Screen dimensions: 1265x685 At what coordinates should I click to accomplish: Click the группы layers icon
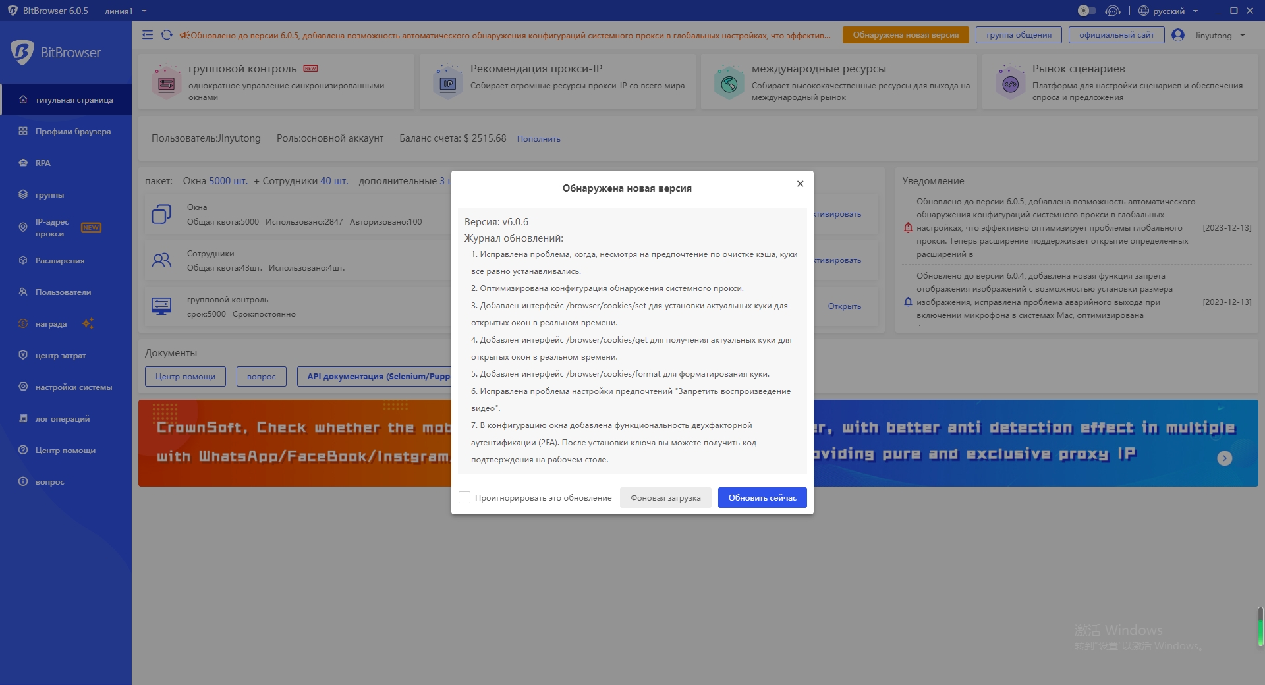pyautogui.click(x=23, y=194)
